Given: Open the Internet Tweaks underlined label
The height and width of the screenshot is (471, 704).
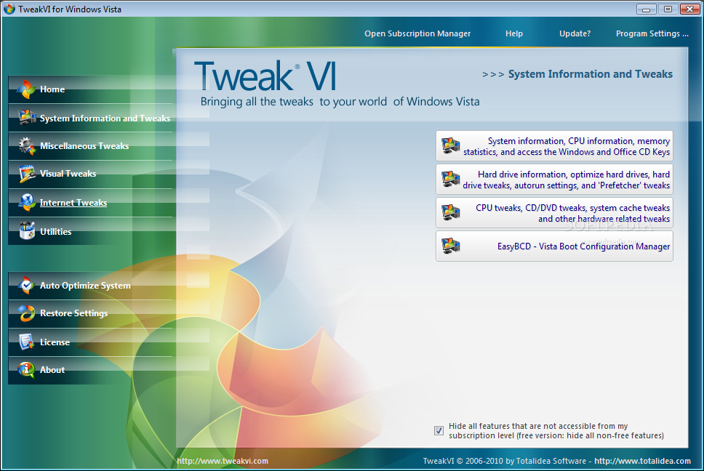Looking at the screenshot, I should (x=73, y=203).
